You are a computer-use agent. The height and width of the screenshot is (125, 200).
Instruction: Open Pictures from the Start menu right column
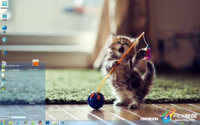pos(31,78)
